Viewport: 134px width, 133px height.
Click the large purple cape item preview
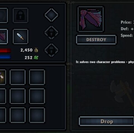[x=91, y=19]
